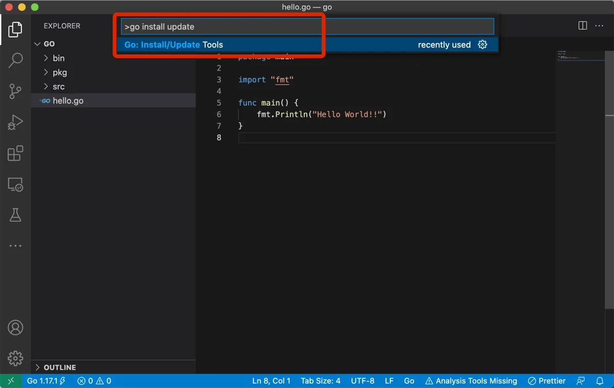
Task: Click line number 8 in gutter
Action: tap(219, 138)
